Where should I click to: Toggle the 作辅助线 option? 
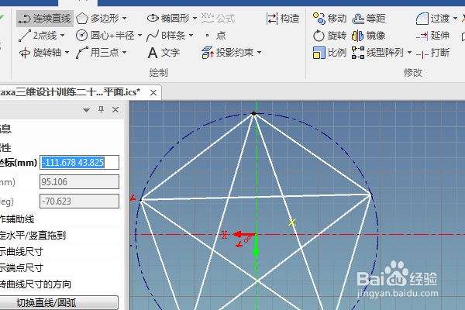[x=17, y=219]
